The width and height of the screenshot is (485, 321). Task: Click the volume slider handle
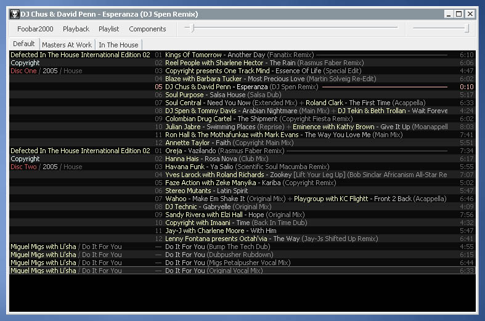pos(467,28)
